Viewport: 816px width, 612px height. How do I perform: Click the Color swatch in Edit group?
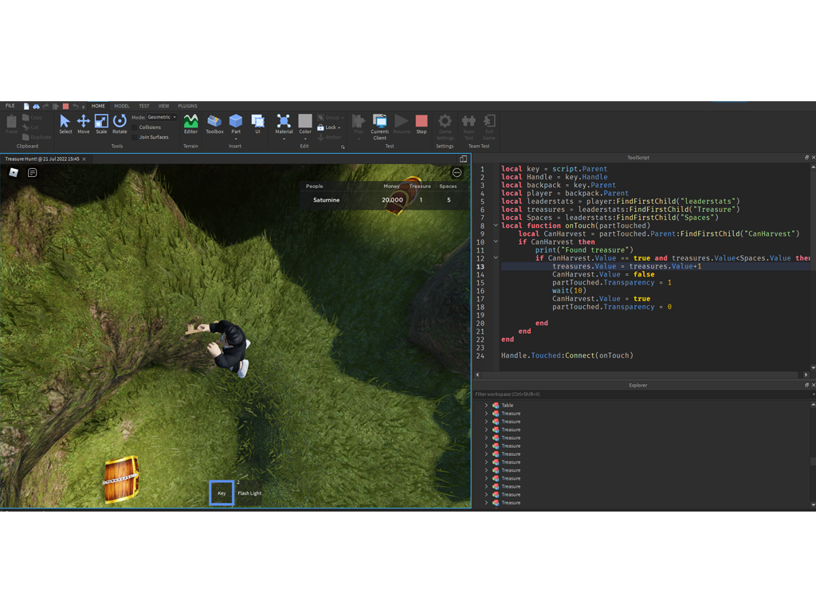[x=305, y=121]
